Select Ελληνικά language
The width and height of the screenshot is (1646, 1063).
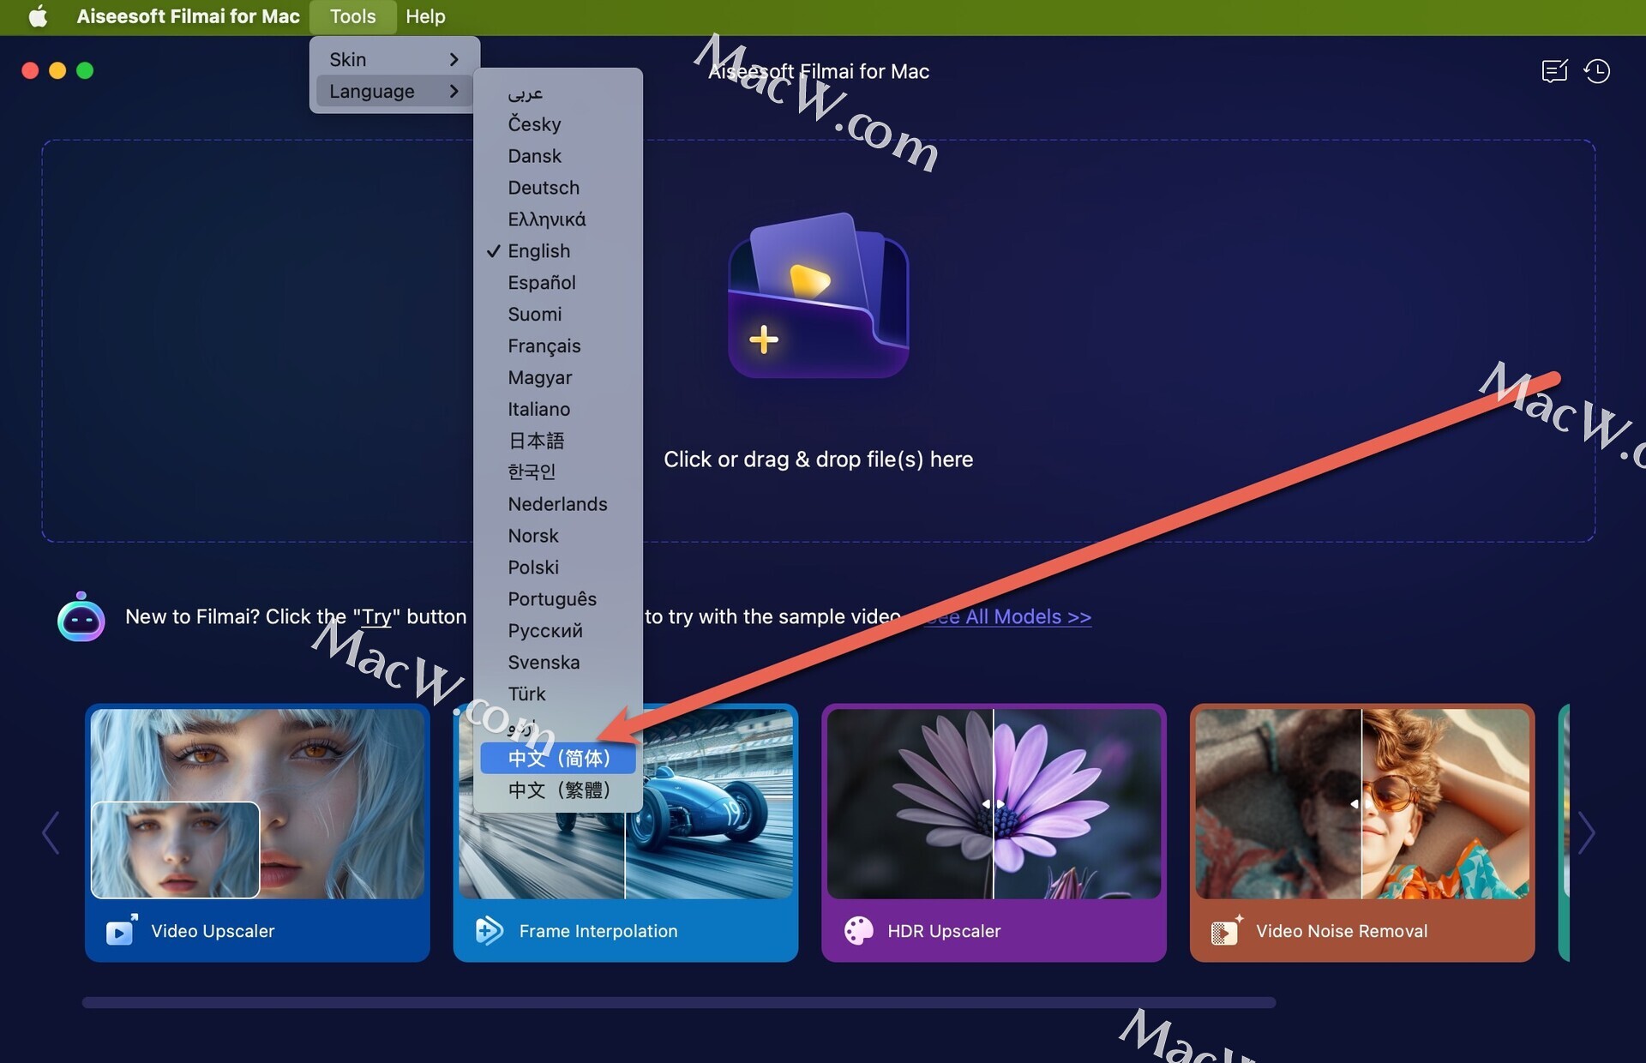[558, 219]
